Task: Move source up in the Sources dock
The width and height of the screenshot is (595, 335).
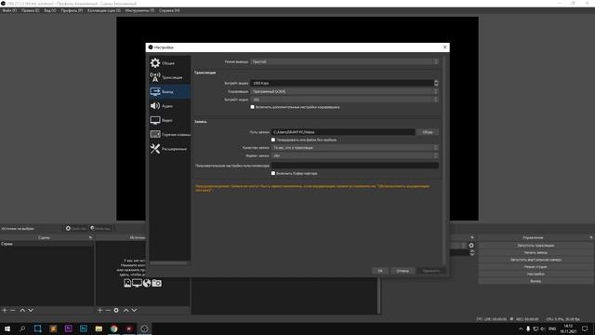Action: tap(126, 310)
